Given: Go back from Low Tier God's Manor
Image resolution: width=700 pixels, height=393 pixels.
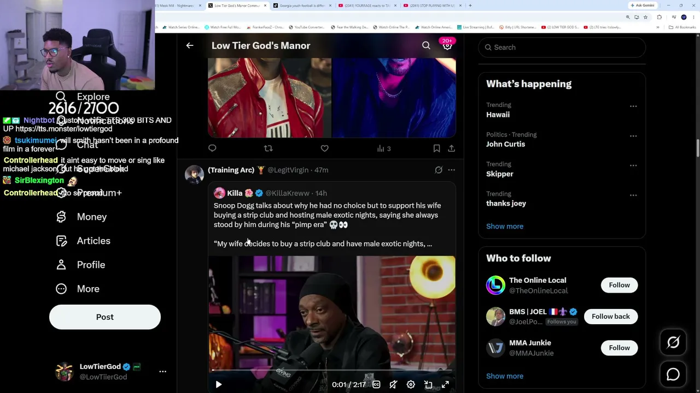Looking at the screenshot, I should pyautogui.click(x=190, y=46).
